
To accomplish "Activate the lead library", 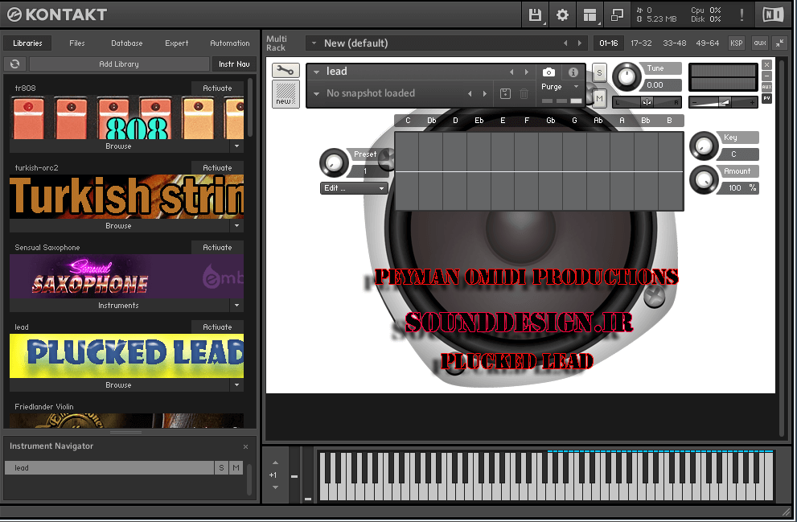I will click(x=218, y=327).
